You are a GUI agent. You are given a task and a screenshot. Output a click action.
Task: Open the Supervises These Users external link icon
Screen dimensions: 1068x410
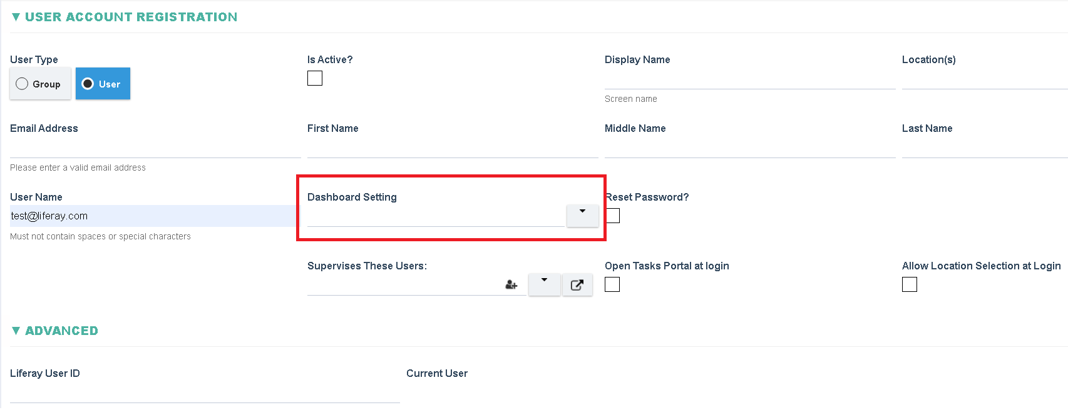(x=577, y=285)
